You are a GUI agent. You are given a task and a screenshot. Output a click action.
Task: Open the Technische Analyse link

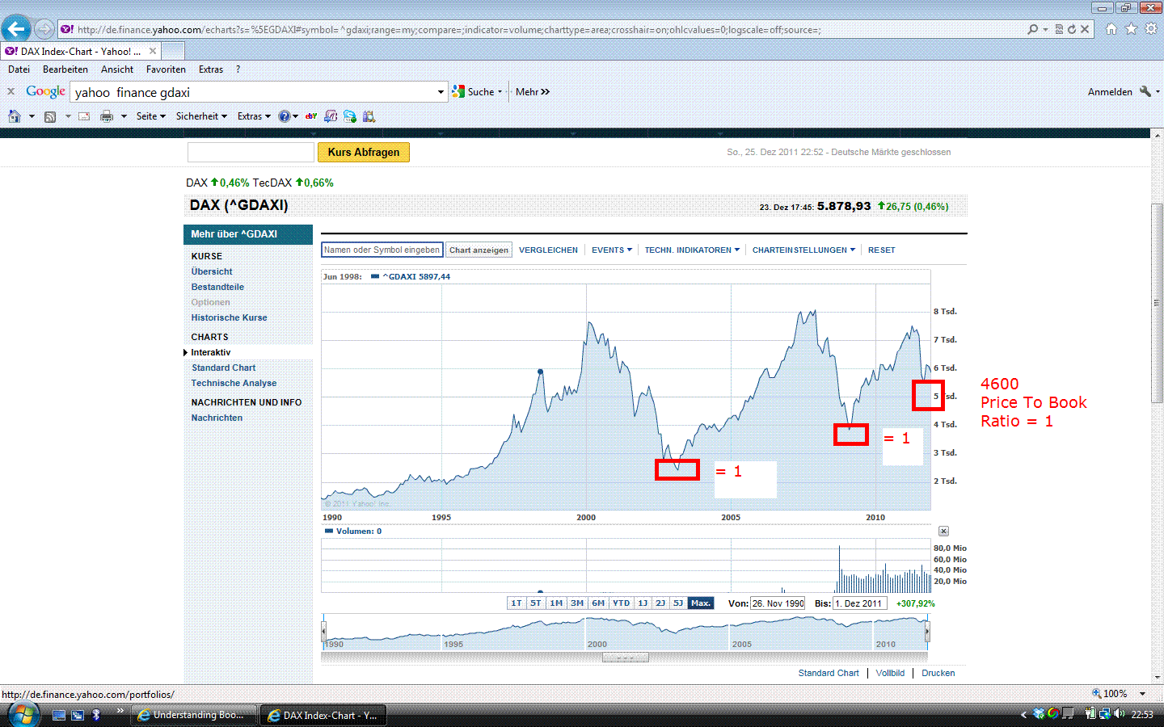[x=234, y=383]
